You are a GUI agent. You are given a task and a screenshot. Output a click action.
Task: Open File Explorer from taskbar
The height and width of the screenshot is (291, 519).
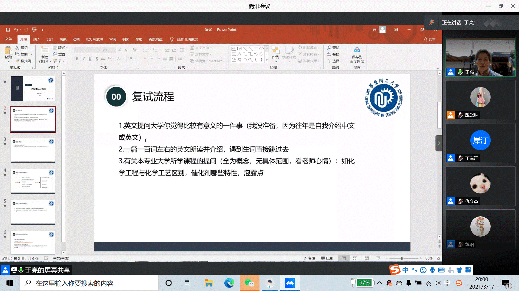point(209,283)
